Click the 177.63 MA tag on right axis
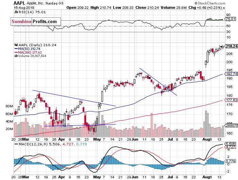Image resolution: width=238 pixels, height=180 pixels. (x=232, y=100)
